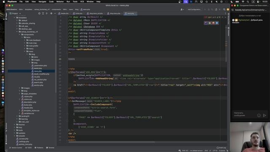Viewport: 270px width, 152px height.
Task: Select settings.php in project tree
Action: tap(22, 142)
